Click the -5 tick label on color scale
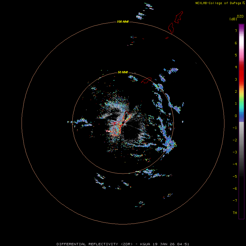 coord(235,177)
